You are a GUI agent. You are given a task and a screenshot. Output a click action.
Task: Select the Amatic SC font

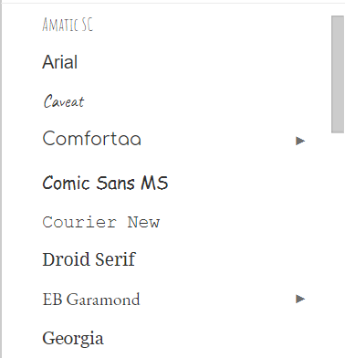point(68,25)
